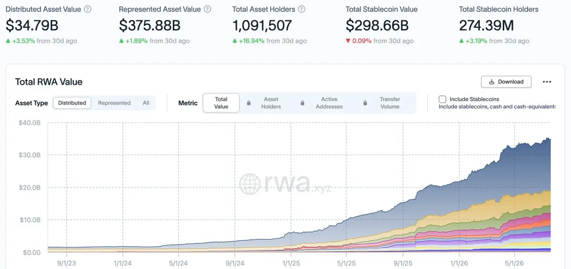This screenshot has height=269, width=571.
Task: Click the Distributed Asset Value help icon
Action: click(88, 9)
